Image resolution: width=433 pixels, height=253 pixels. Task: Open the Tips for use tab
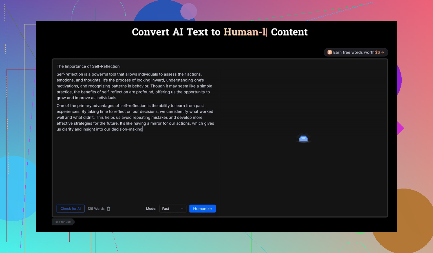pyautogui.click(x=63, y=222)
